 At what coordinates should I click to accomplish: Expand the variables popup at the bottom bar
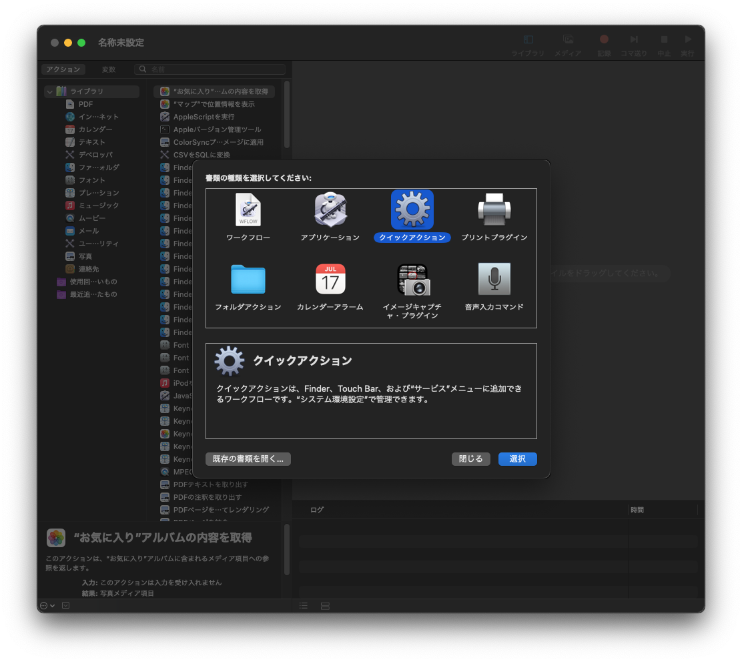[x=65, y=605]
